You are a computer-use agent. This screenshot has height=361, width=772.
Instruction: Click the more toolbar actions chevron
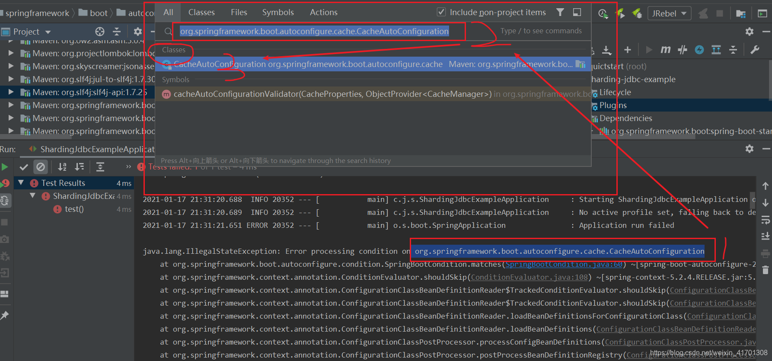point(128,167)
